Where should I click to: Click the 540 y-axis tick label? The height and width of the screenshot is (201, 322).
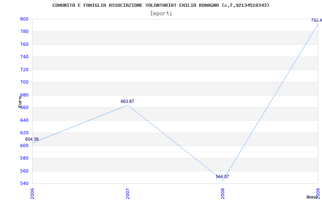[x=24, y=184]
